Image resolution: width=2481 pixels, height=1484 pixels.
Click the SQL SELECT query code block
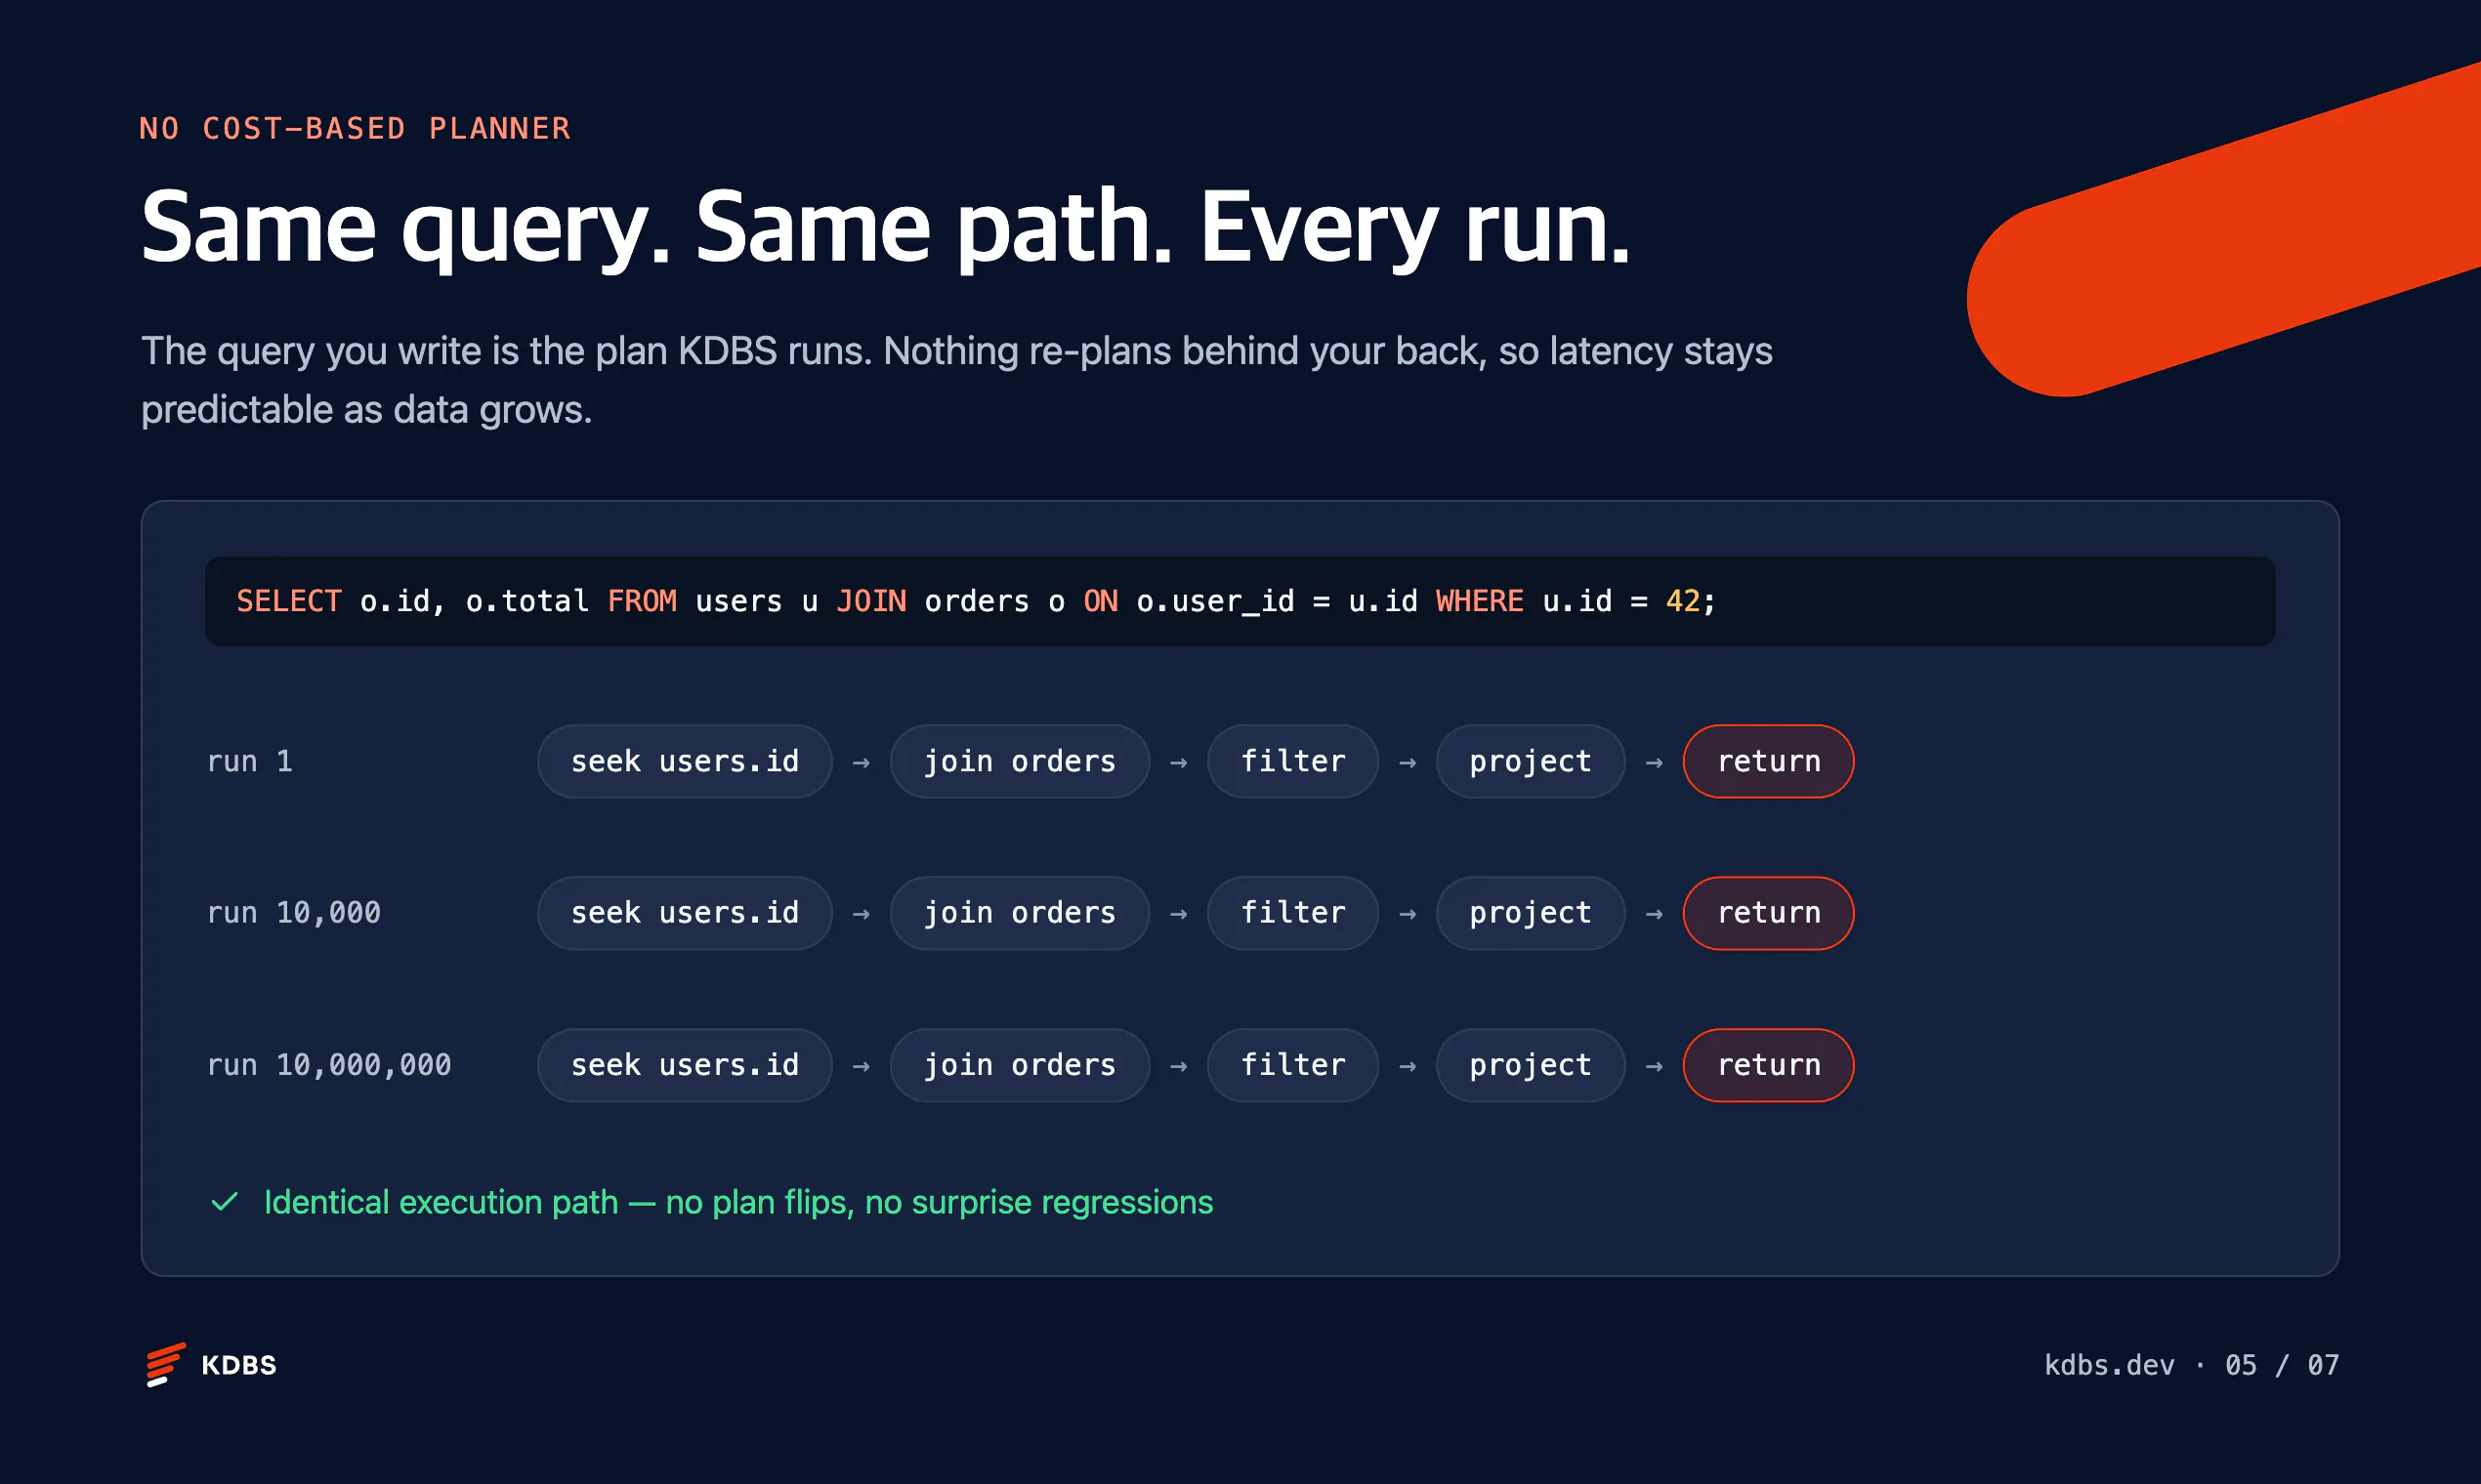[1240, 601]
